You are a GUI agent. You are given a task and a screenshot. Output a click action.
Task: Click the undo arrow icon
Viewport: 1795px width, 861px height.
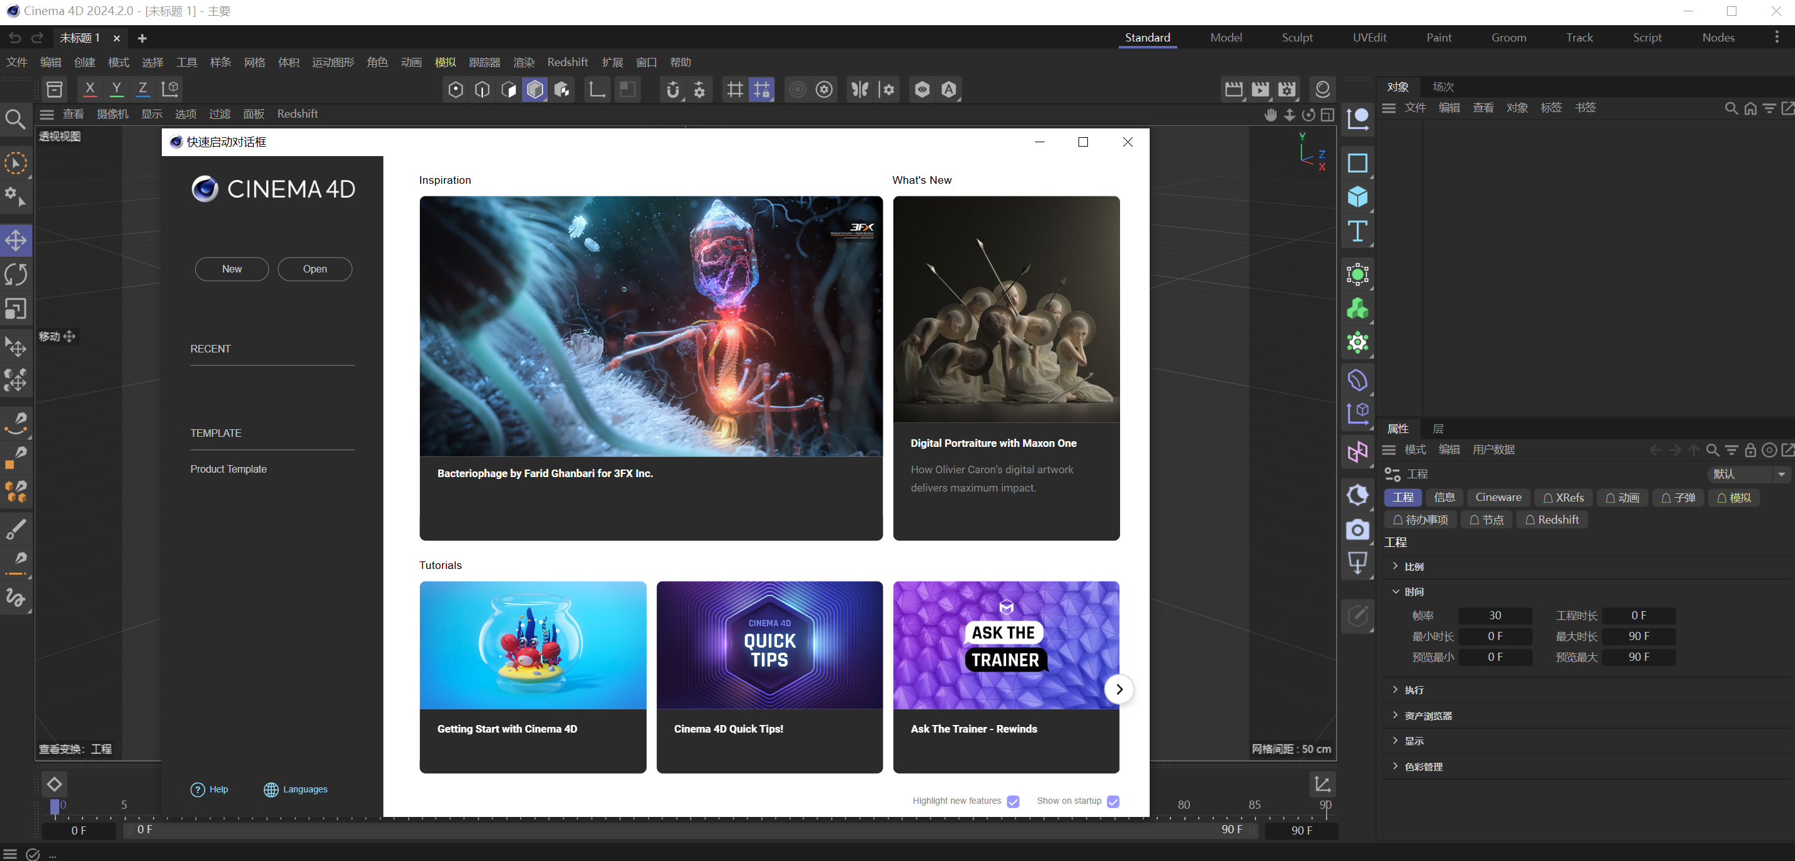click(x=15, y=38)
